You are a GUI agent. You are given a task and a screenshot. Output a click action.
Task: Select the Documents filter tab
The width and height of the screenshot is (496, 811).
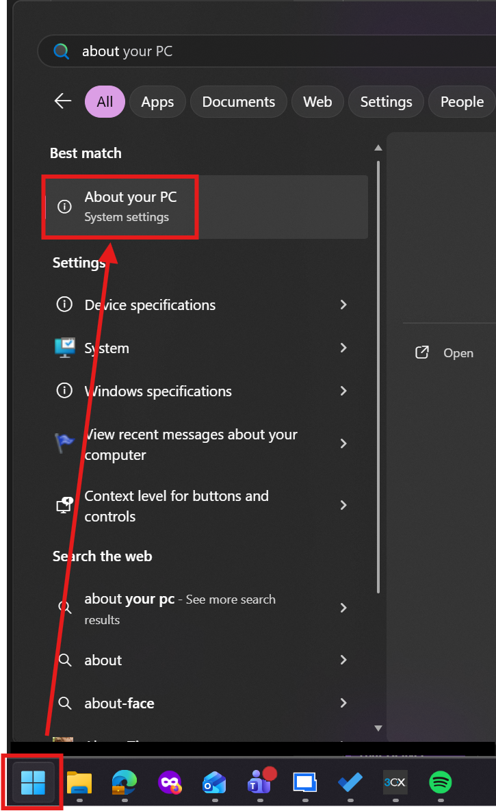[239, 102]
